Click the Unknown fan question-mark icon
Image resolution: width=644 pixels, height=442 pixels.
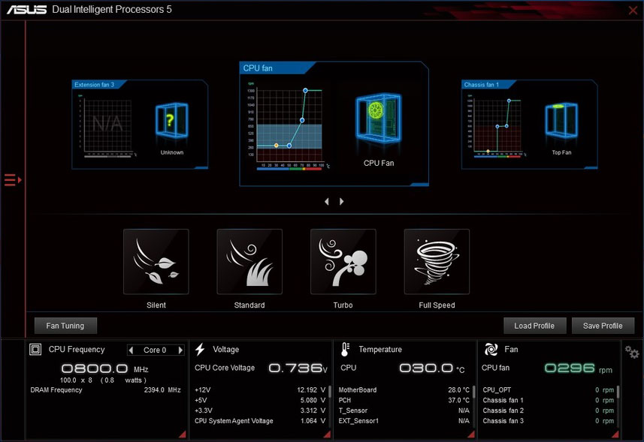(x=171, y=121)
